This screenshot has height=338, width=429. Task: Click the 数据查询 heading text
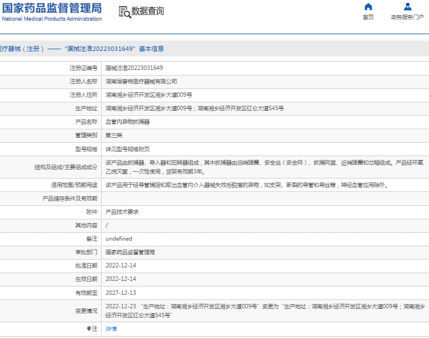click(x=147, y=11)
